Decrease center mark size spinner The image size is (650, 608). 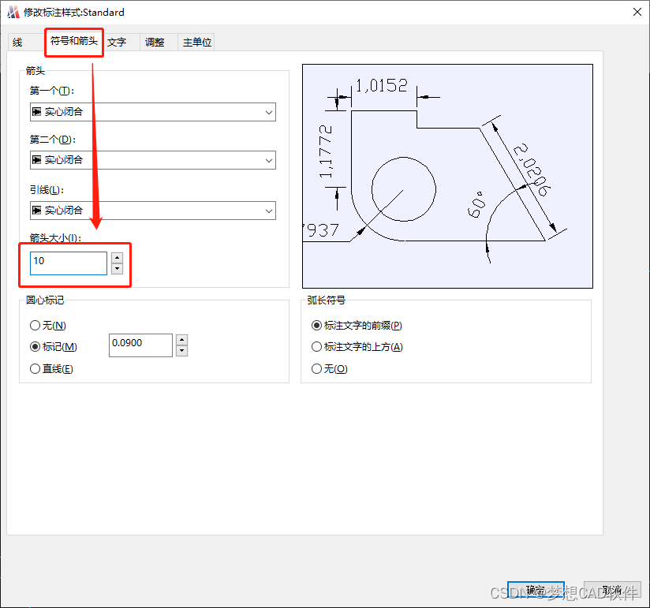pyautogui.click(x=182, y=351)
